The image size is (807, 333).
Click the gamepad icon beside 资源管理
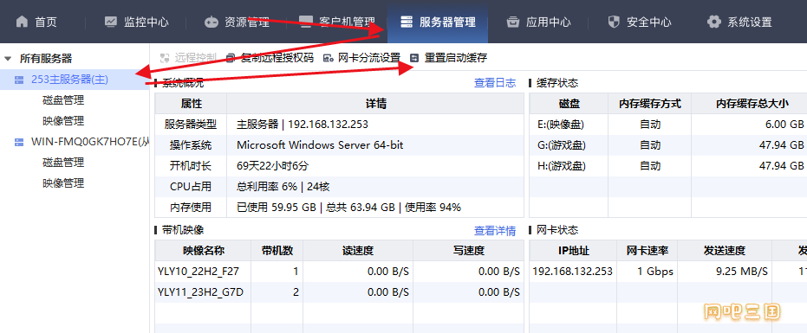coord(211,22)
